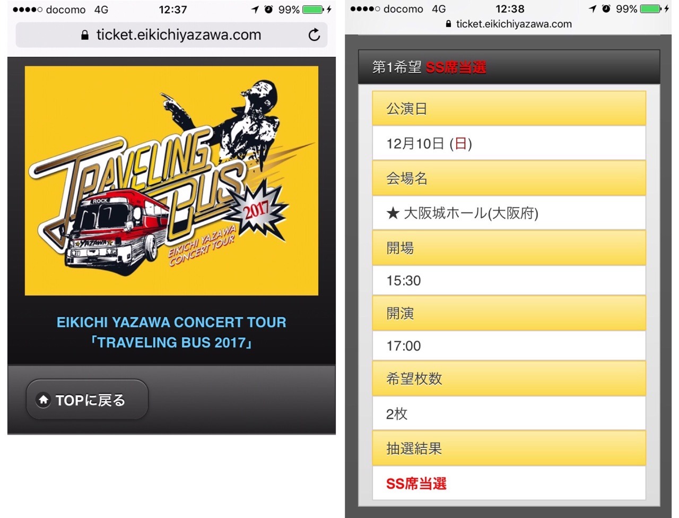Tap the 2枚 ticket count row
Screen dimensions: 679x518
click(x=509, y=413)
